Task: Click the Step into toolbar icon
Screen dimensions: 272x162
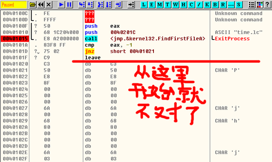Action: pyautogui.click(x=82, y=5)
